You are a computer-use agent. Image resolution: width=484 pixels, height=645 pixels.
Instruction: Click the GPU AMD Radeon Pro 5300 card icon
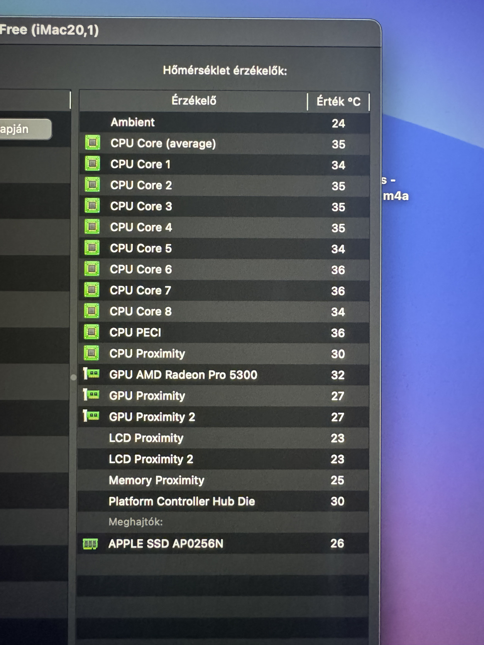[x=91, y=373]
